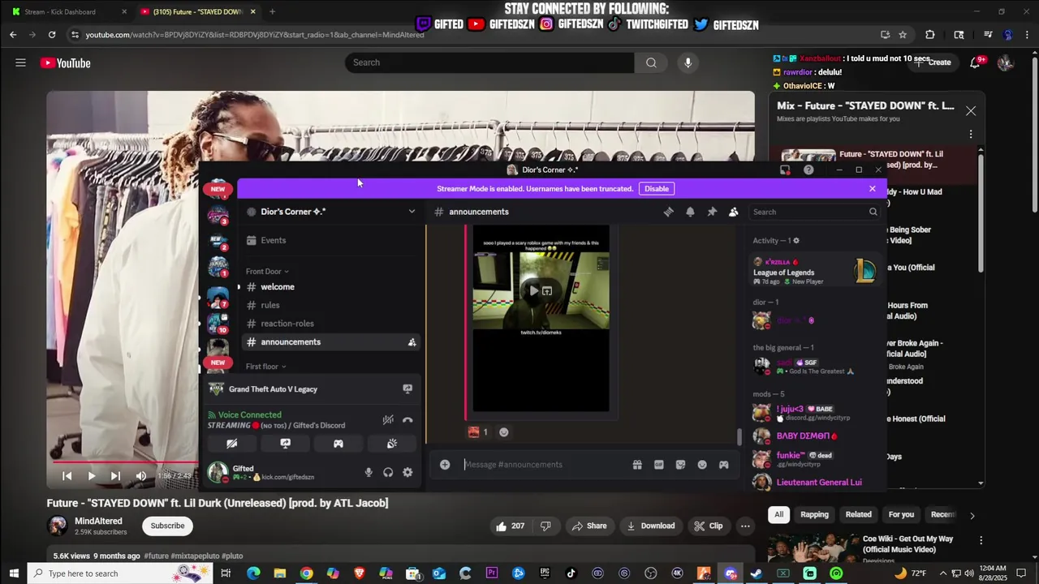Select member Lieutenant General Lui

tap(815, 482)
